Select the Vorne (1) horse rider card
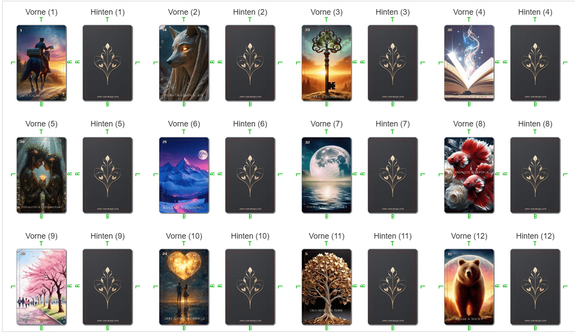This screenshot has width=575, height=334. coord(41,63)
